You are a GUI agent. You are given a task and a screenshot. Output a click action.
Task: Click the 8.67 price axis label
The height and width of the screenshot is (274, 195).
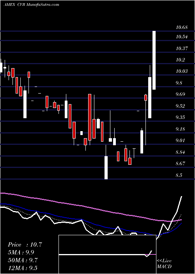[x=180, y=164]
